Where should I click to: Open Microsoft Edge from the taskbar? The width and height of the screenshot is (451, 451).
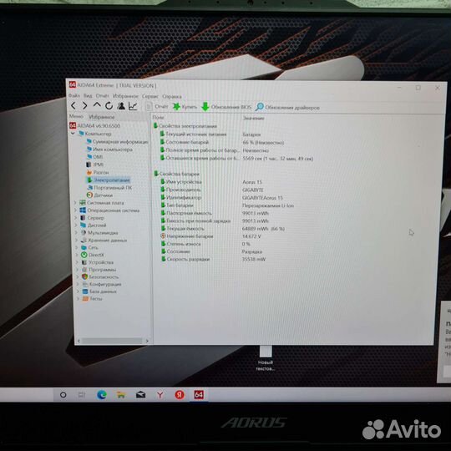click(x=102, y=394)
